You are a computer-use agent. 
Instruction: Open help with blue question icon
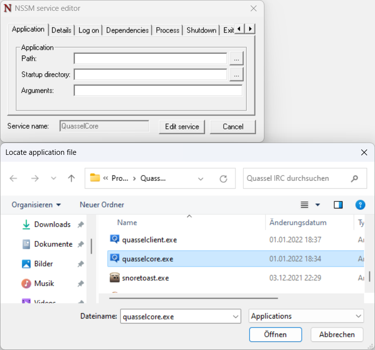click(360, 205)
